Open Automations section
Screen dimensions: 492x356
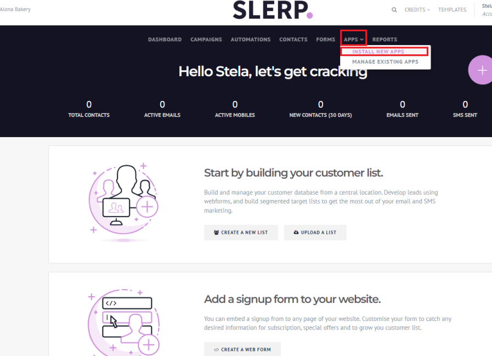coord(251,39)
